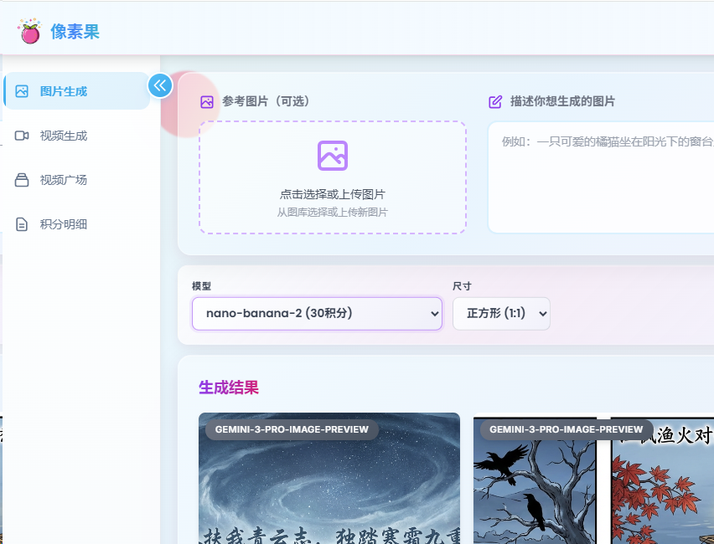Collapse the sidebar with the double-chevron button
714x544 pixels.
point(160,85)
